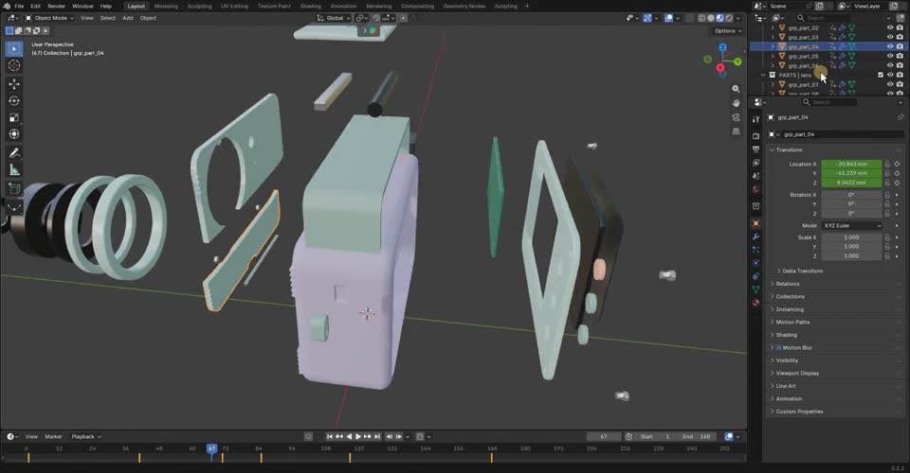The height and width of the screenshot is (473, 910).
Task: Hide the PARTS | lens collection
Action: tap(890, 76)
